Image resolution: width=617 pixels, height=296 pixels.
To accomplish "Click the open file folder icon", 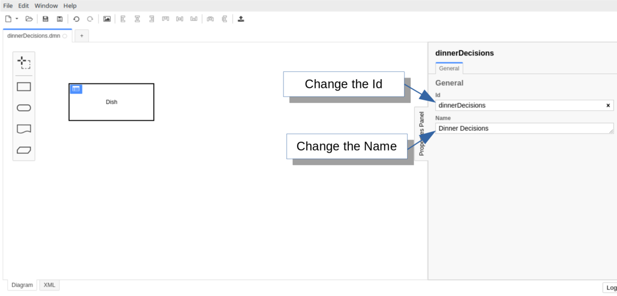I will click(29, 19).
